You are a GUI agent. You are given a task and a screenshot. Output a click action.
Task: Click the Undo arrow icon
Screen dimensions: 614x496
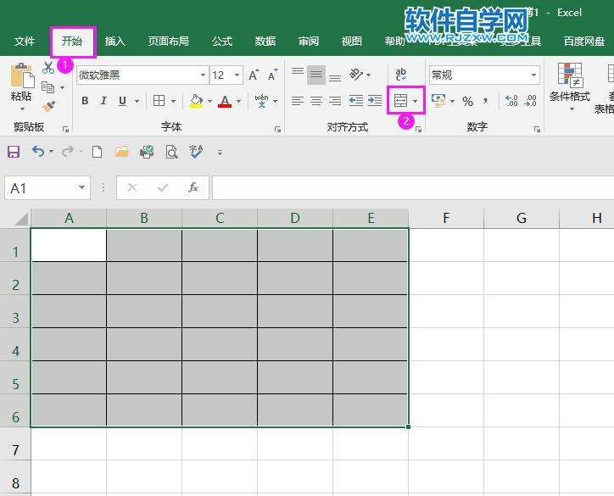pyautogui.click(x=37, y=152)
